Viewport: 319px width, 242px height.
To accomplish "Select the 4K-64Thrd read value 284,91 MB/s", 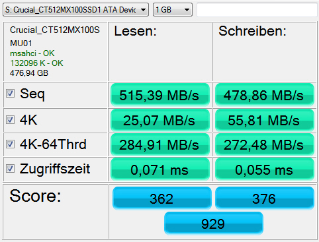I will click(160, 144).
